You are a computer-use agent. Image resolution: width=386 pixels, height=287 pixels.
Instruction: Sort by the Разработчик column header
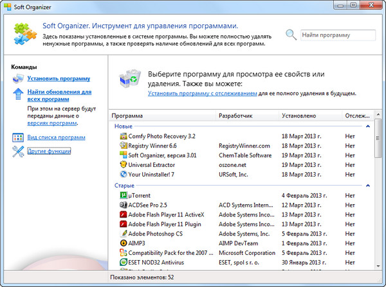(236, 116)
